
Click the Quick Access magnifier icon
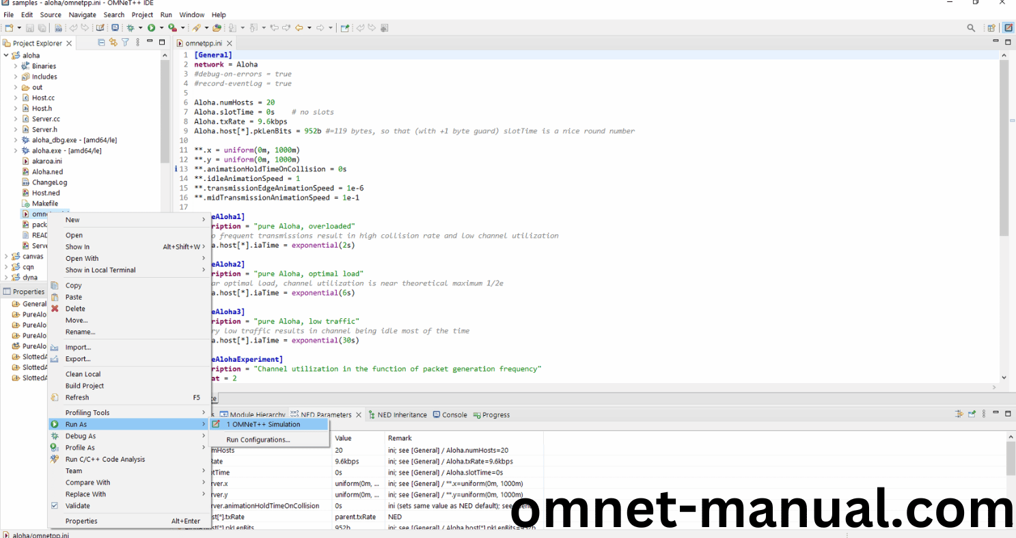(x=970, y=27)
